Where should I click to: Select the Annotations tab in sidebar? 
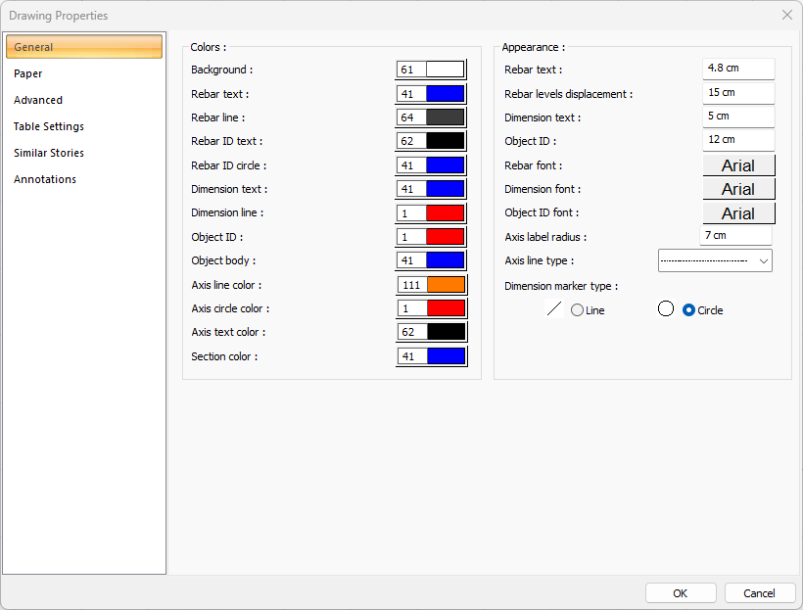pyautogui.click(x=45, y=179)
